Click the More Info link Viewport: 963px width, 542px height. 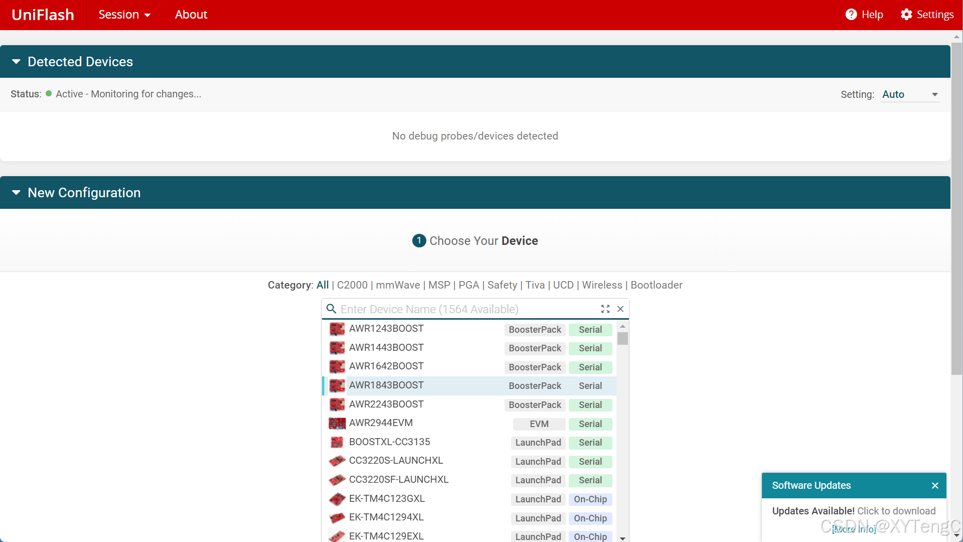coord(854,529)
